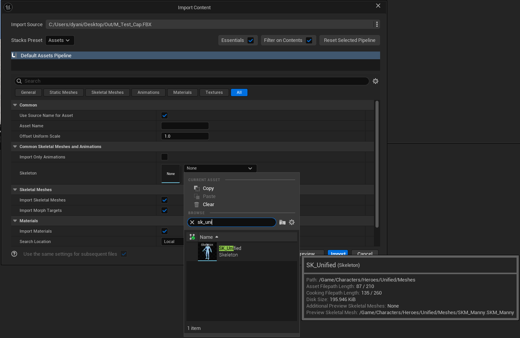Open the Skeleton None dropdown
This screenshot has width=520, height=338.
click(x=220, y=168)
